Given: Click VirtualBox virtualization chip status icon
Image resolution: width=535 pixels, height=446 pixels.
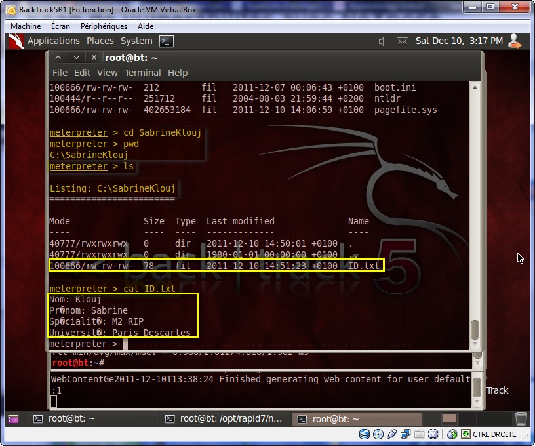Looking at the screenshot, I should (x=433, y=434).
